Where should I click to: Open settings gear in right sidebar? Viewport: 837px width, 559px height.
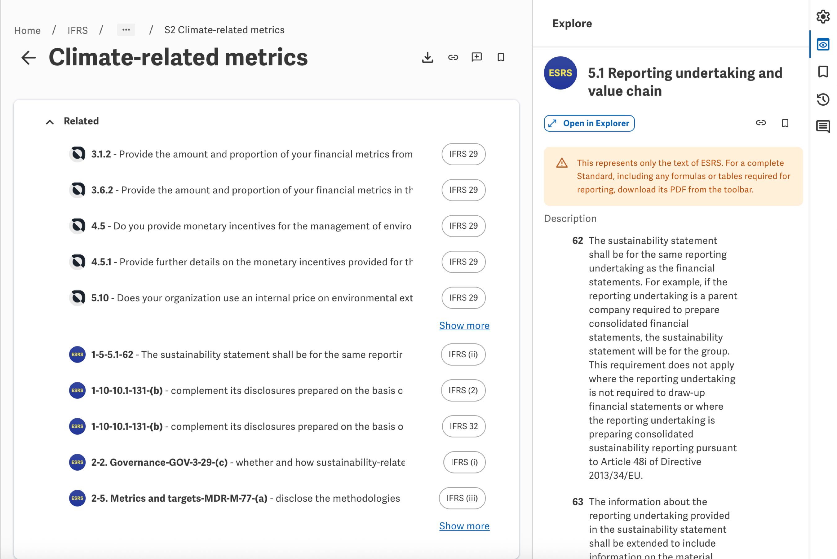tap(823, 16)
